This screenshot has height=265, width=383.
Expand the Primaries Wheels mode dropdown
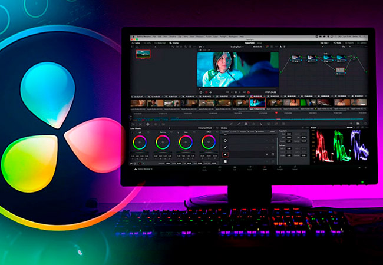coord(206,128)
